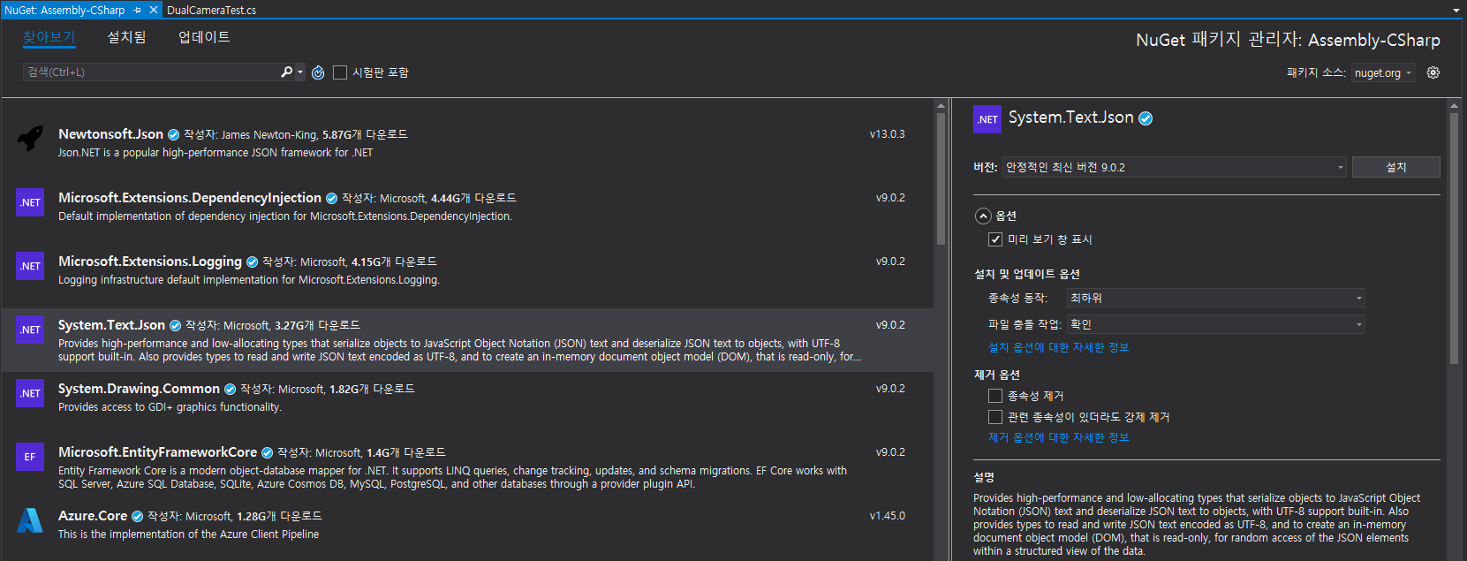The width and height of the screenshot is (1467, 561).
Task: Open the 패키지 소스 nuget.org dropdown
Action: point(1383,73)
